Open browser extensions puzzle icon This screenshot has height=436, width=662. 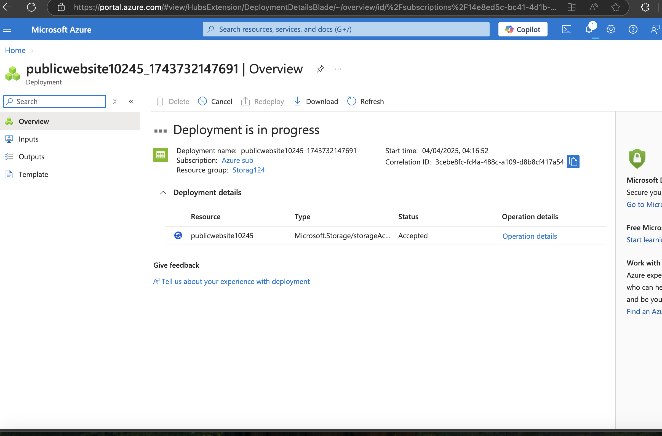click(645, 7)
